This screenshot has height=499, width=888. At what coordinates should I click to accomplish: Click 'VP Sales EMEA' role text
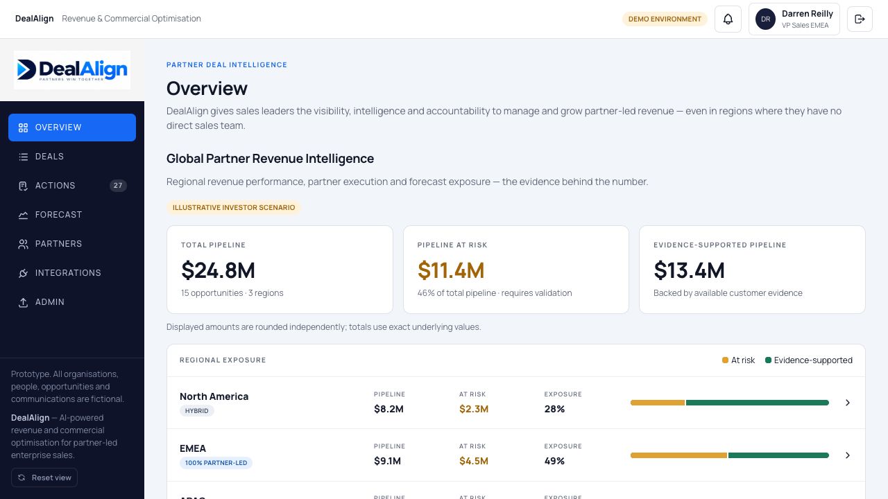(805, 26)
